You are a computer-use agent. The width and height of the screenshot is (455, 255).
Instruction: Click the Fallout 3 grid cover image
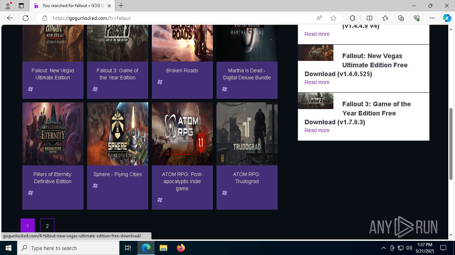coord(118,43)
